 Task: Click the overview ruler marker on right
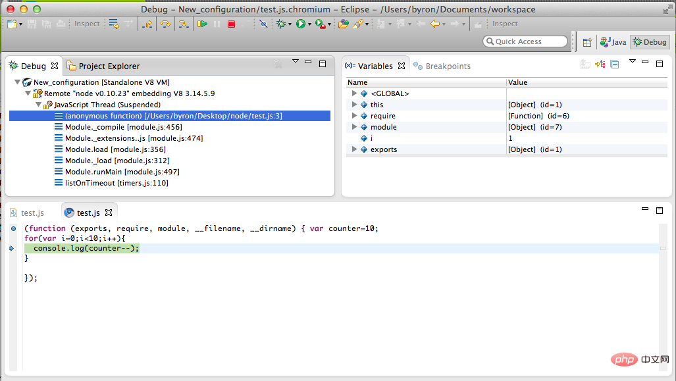coord(663,248)
